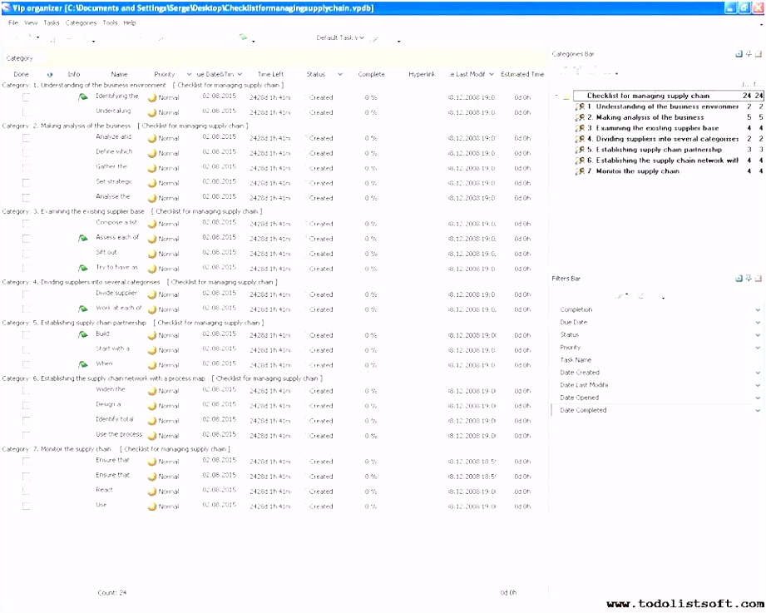766x613 pixels.
Task: Click the flag icon on 'Work at each of' task
Action: [x=83, y=309]
